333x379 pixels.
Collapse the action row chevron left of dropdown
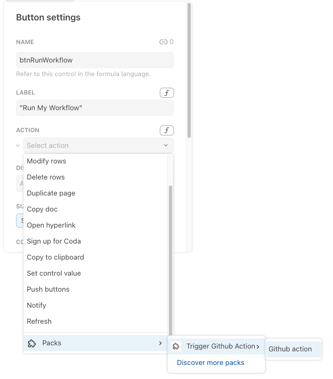(x=18, y=145)
